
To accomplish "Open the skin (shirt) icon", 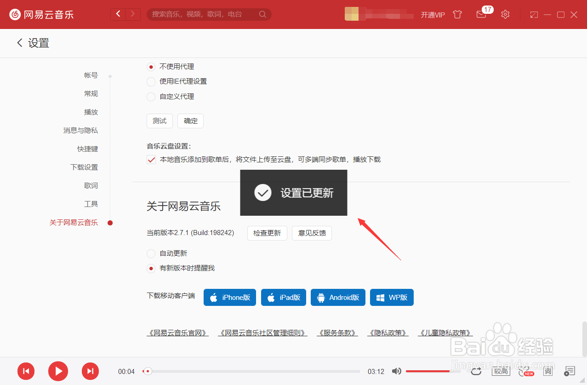I will pos(457,14).
